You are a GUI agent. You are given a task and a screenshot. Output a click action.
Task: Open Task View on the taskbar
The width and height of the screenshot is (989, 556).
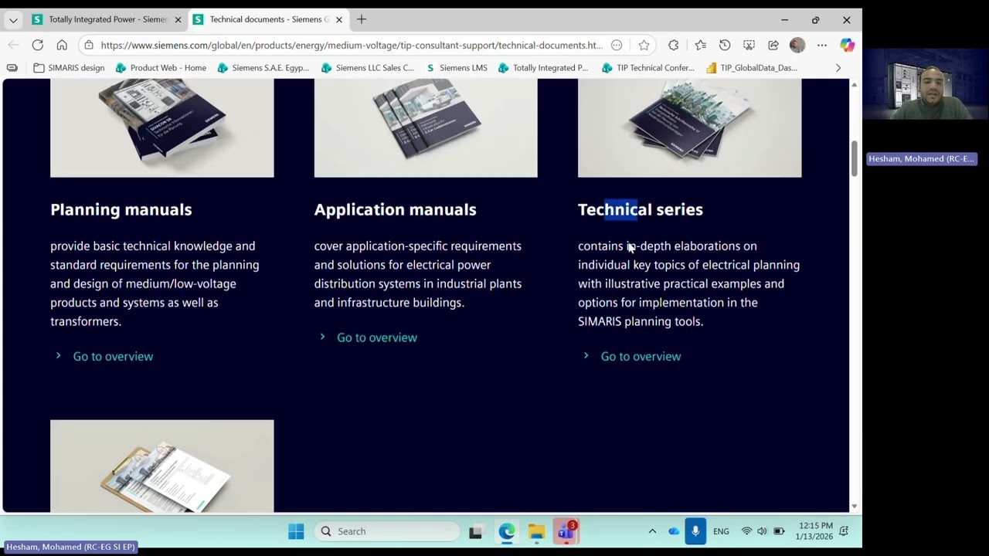(x=475, y=531)
